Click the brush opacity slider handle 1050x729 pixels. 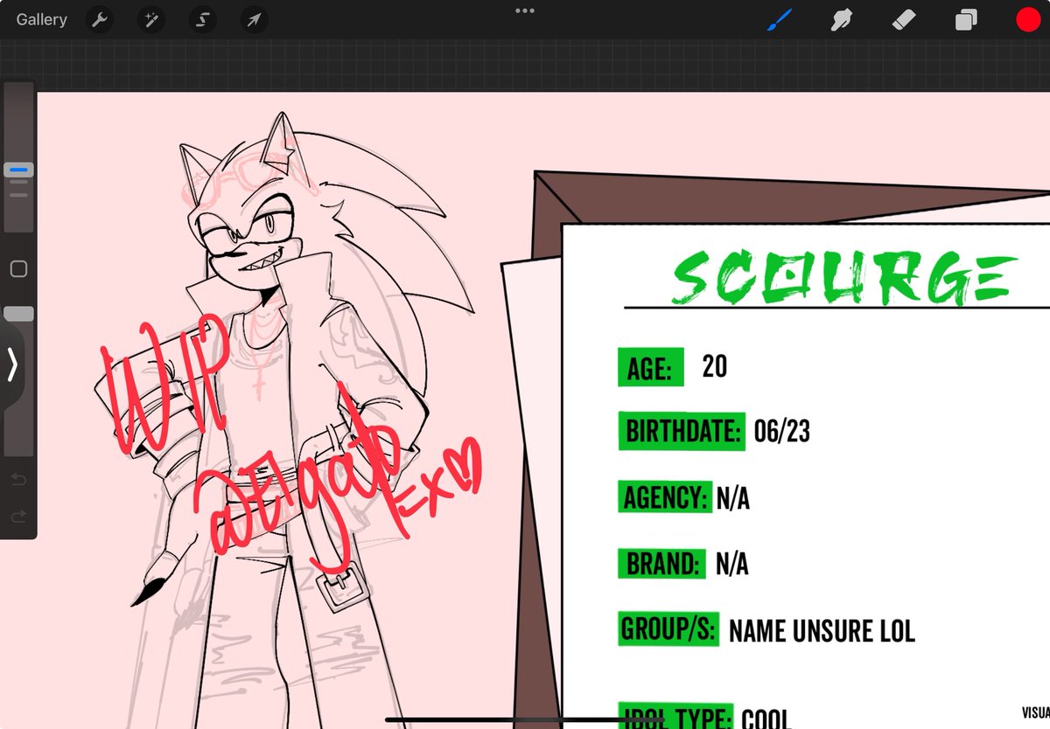pos(18,314)
